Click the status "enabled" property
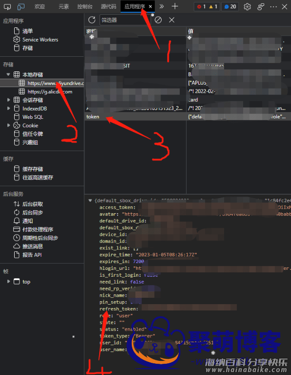 pos(123,330)
